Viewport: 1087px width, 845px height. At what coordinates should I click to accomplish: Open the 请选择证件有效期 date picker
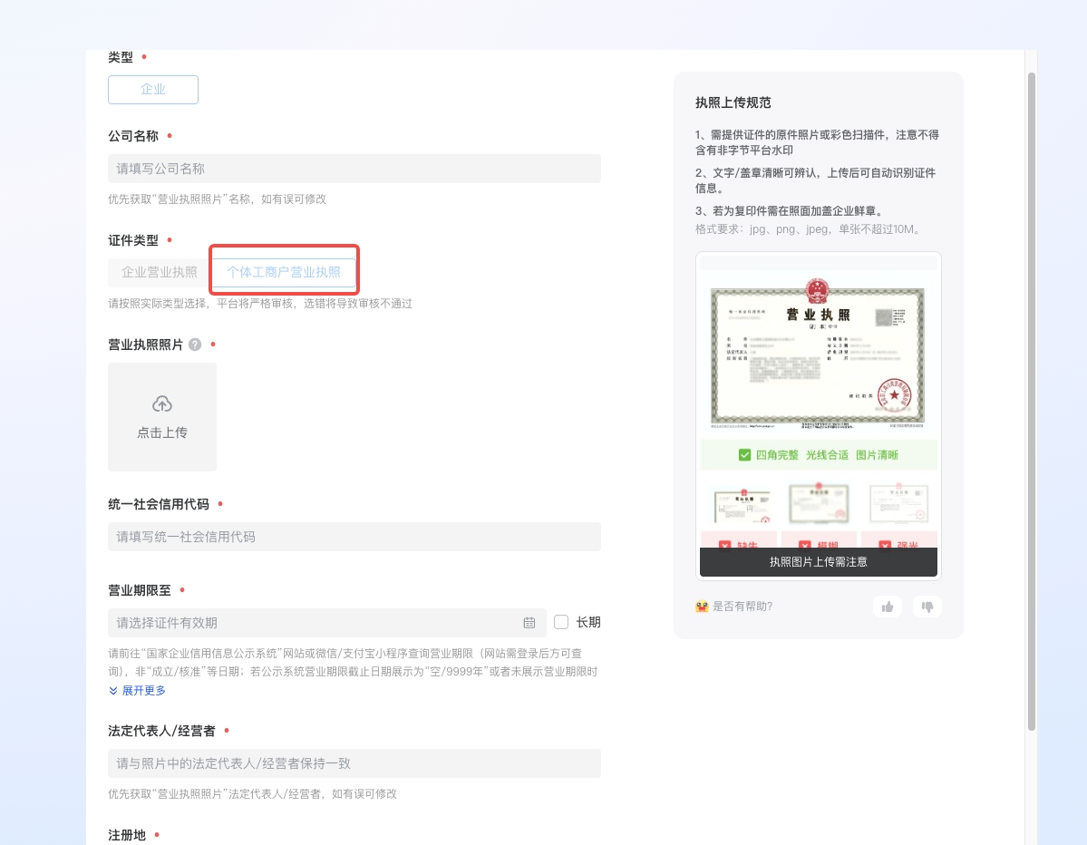pos(317,623)
